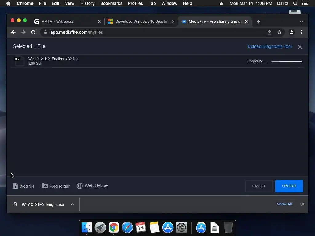315x236 pixels.
Task: Click the share page icon in address bar
Action: click(x=269, y=32)
